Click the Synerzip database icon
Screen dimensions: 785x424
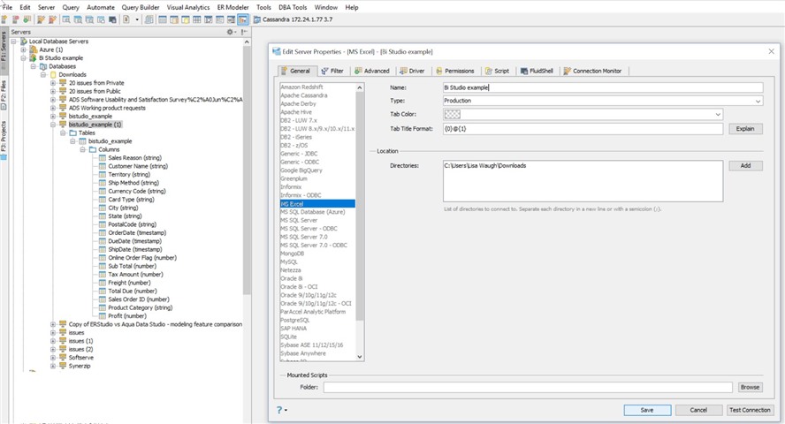tap(63, 366)
